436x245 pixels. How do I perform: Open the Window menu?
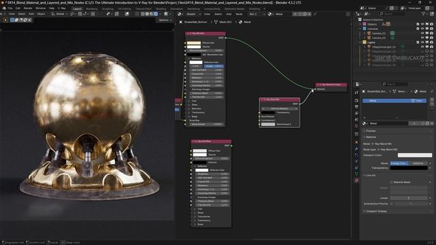coord(40,8)
